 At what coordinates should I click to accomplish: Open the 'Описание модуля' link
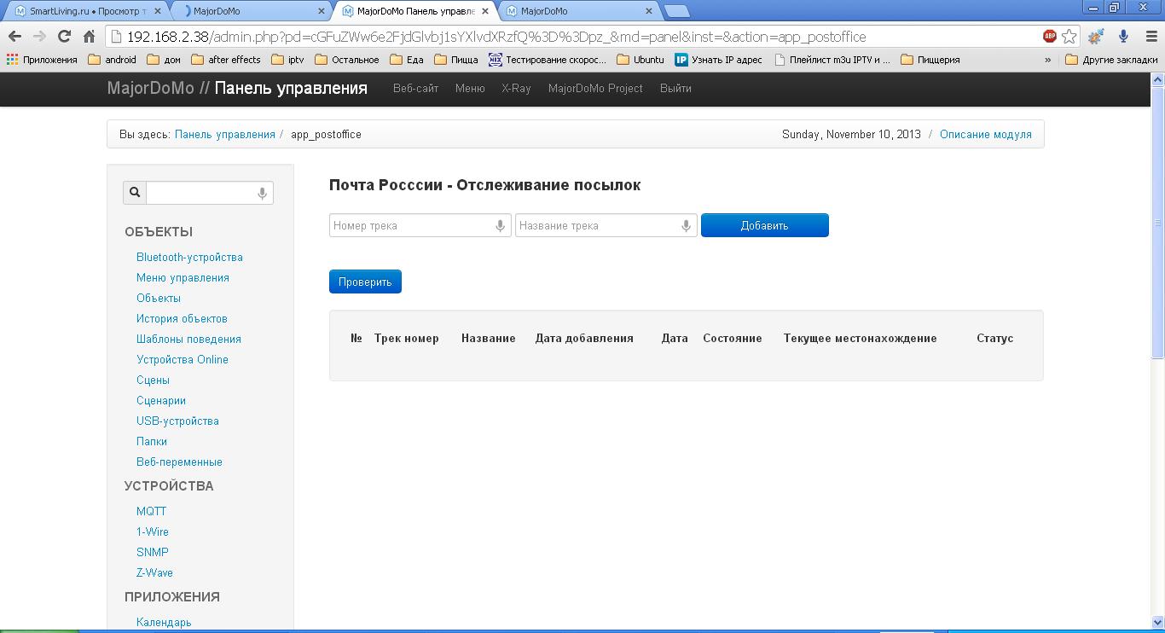985,135
